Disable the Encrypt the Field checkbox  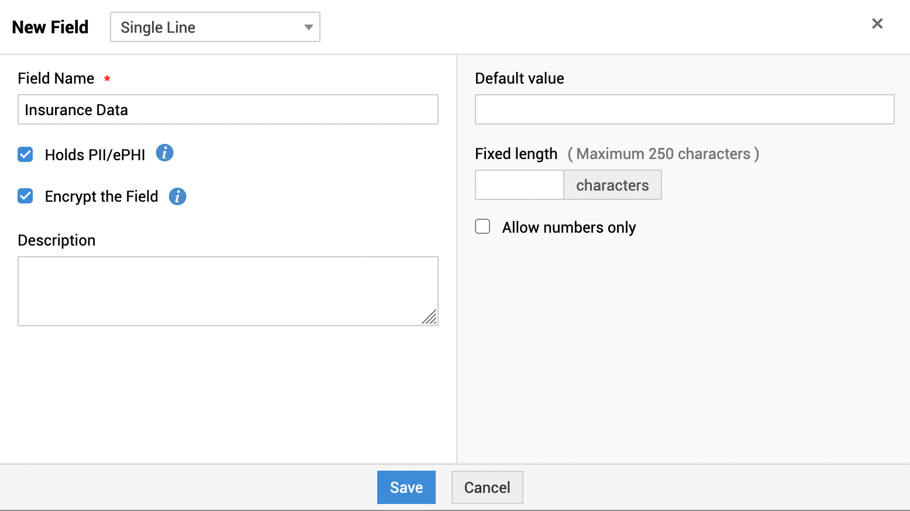click(25, 196)
